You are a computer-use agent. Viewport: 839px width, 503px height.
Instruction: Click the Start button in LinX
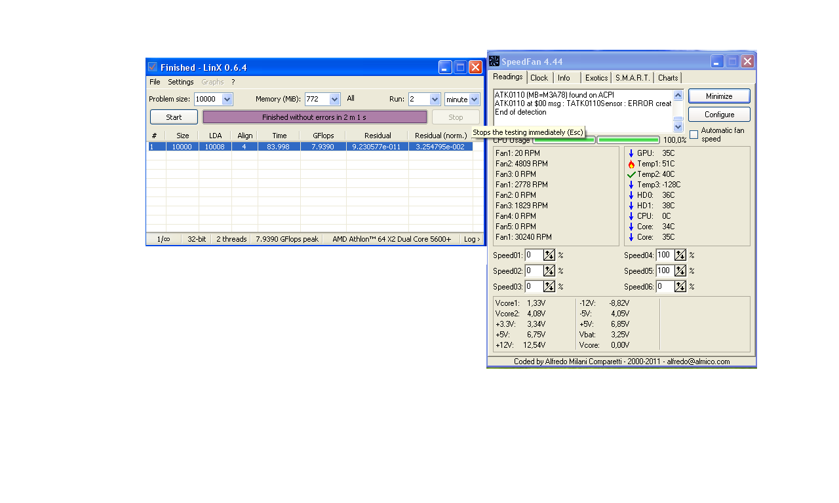(174, 117)
